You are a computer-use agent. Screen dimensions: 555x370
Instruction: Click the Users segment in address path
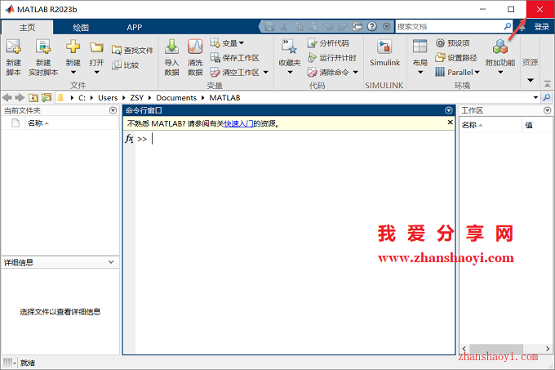pyautogui.click(x=108, y=98)
